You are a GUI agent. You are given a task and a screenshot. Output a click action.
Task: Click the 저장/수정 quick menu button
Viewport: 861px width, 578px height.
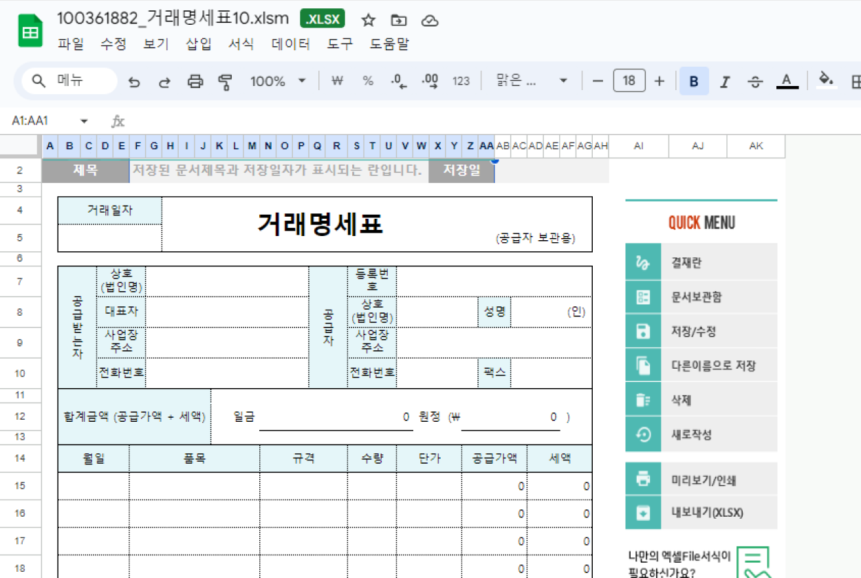tap(701, 332)
